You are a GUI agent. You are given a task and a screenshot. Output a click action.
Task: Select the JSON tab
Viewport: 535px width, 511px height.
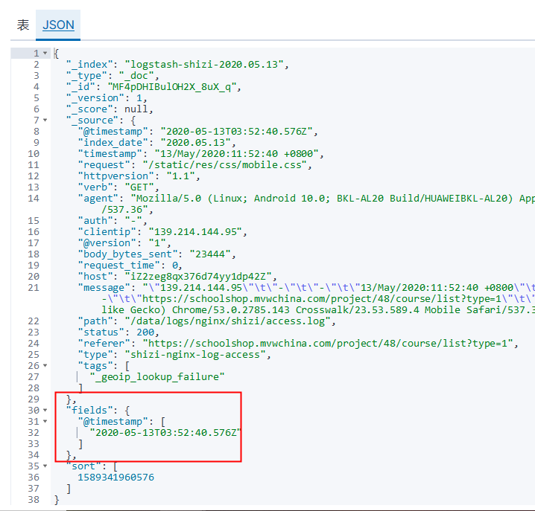coord(58,25)
